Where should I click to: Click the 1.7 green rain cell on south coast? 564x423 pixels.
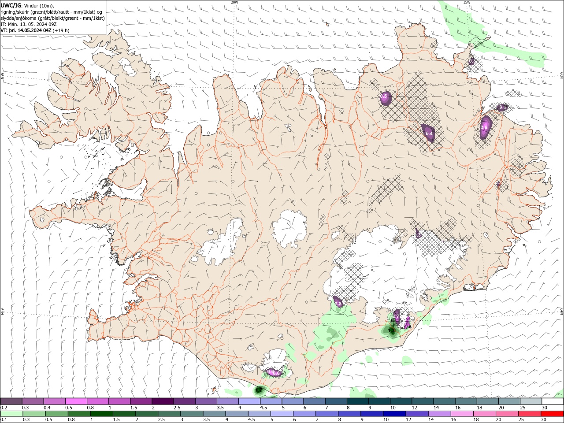259,390
